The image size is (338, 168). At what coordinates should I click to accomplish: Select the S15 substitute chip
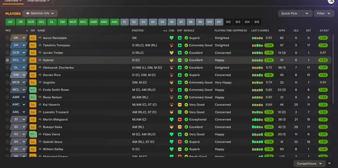257,22
